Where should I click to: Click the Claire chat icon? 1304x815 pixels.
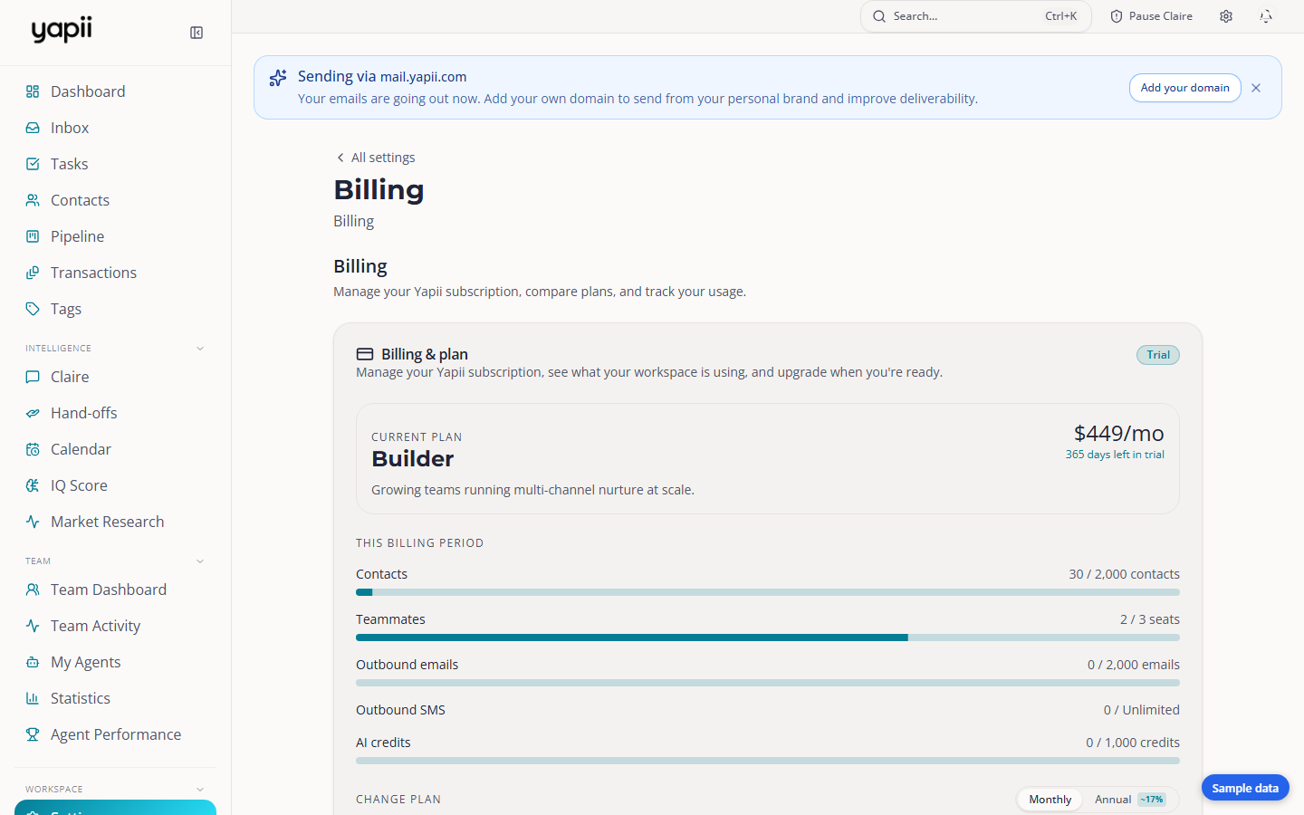(33, 377)
